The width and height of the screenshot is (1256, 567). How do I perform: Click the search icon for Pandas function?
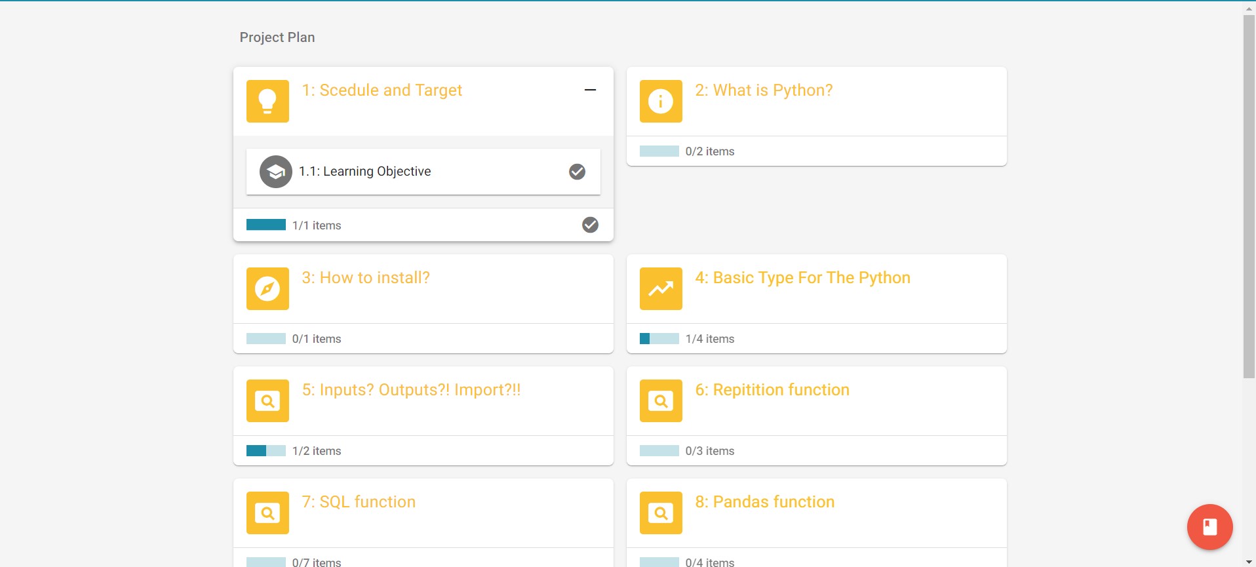[x=661, y=513]
